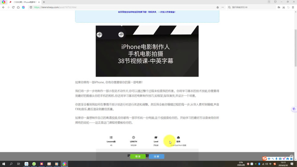Open the extensions puzzle icon

(x=279, y=7)
